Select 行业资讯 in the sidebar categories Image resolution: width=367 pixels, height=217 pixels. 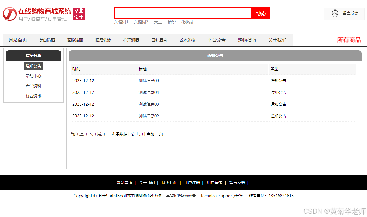pyautogui.click(x=33, y=96)
